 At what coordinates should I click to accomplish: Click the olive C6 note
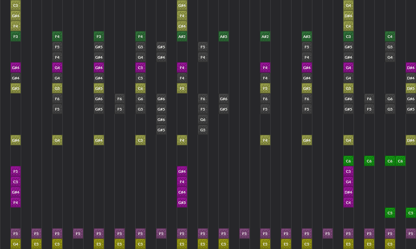point(140,89)
